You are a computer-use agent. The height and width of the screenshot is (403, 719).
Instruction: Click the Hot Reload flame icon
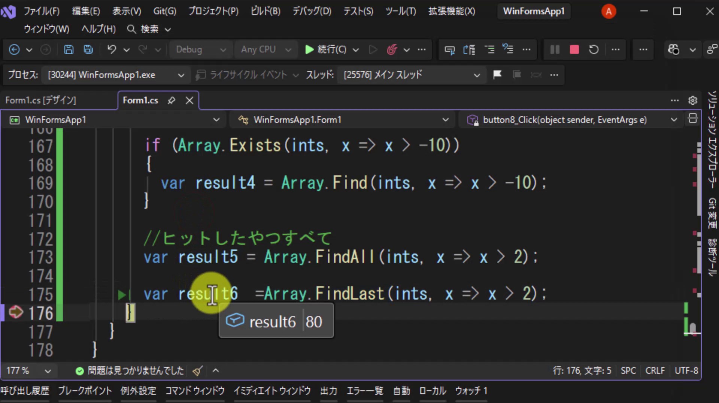click(x=392, y=49)
